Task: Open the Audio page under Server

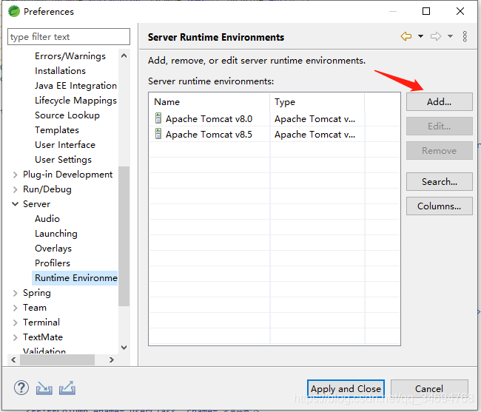Action: [47, 219]
